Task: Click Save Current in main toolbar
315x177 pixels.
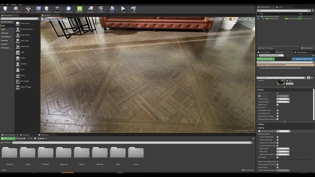Action: coord(5,9)
